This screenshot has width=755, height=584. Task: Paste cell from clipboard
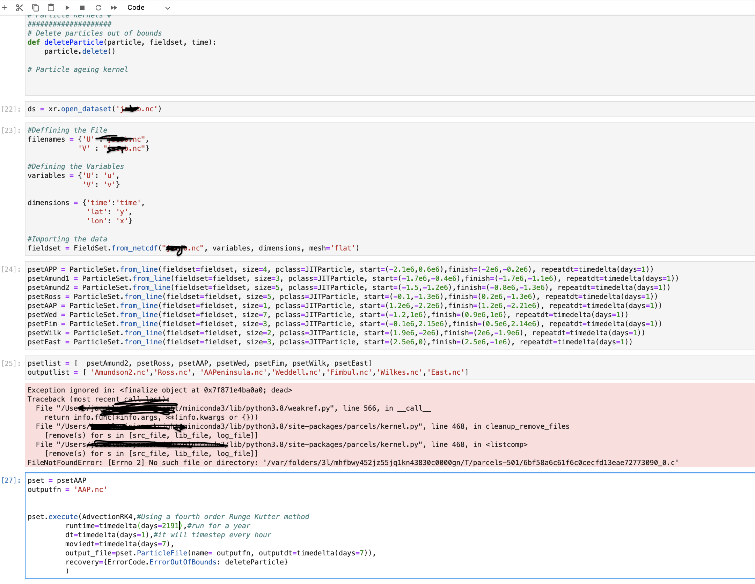click(x=51, y=8)
